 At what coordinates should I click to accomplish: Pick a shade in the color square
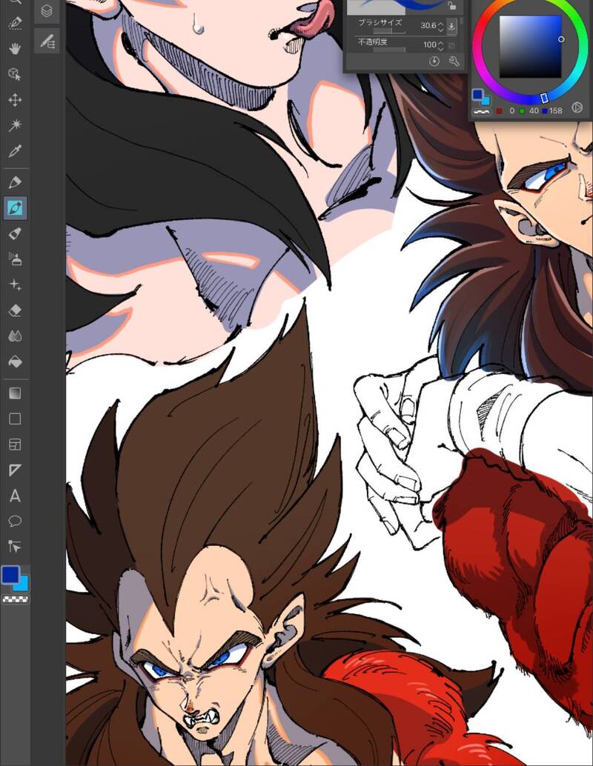tap(530, 47)
